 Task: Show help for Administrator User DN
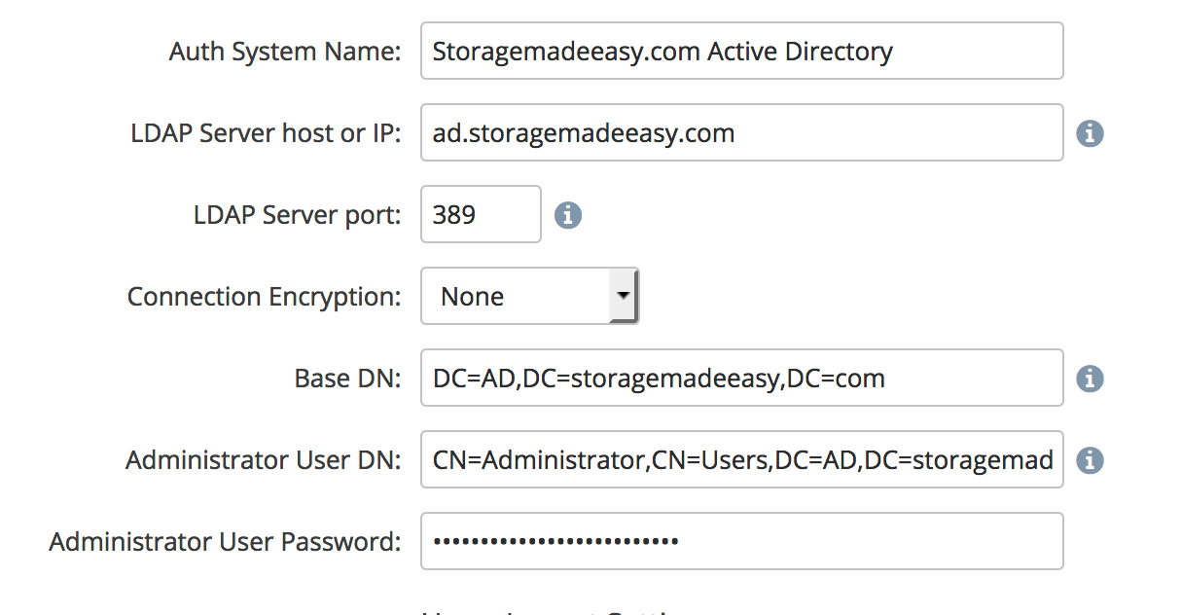coord(1090,460)
